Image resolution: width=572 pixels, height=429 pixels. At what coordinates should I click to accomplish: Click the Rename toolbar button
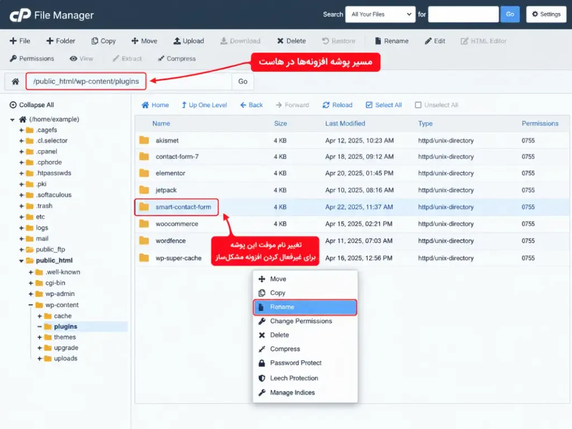pos(392,41)
